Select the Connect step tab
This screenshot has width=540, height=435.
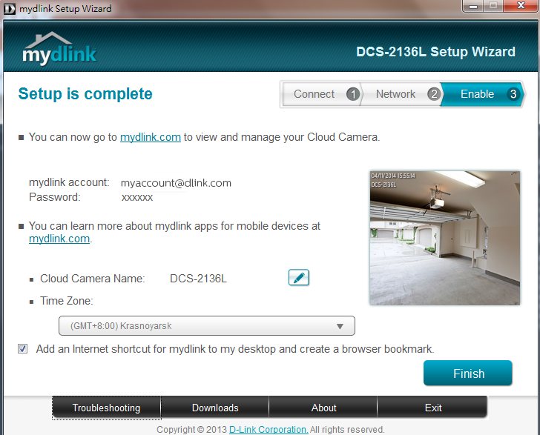(320, 94)
